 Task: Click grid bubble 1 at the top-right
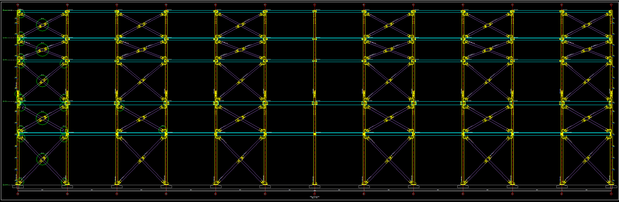[x=611, y=5]
